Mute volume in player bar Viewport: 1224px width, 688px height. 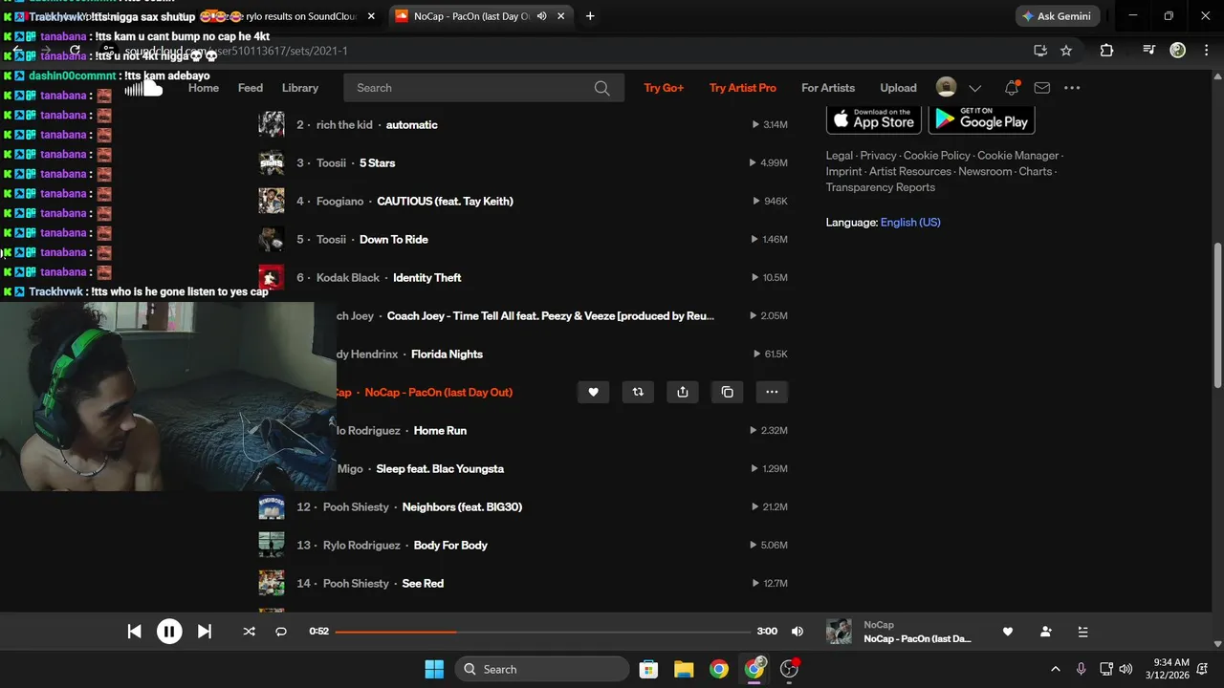[798, 632]
